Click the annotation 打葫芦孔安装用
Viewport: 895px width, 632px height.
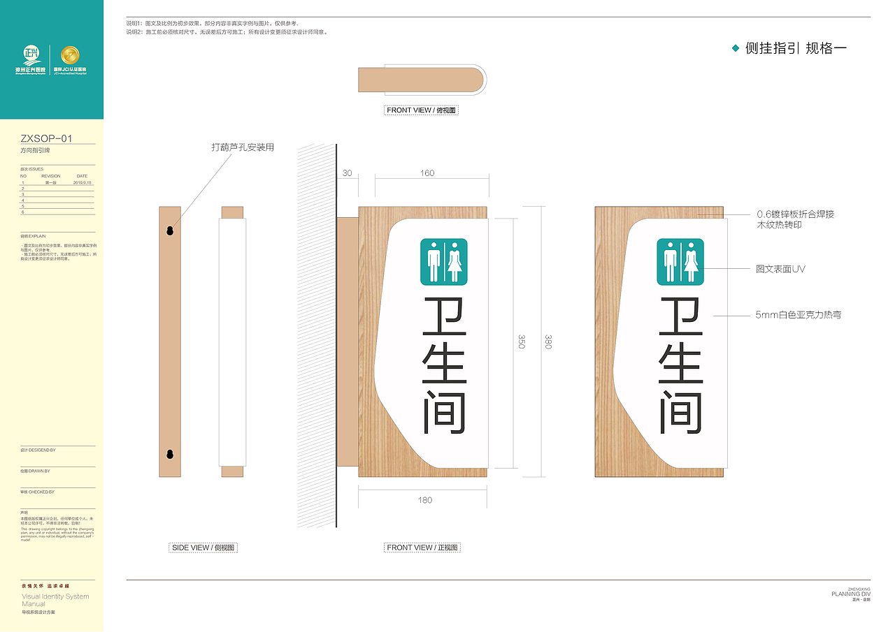(243, 147)
